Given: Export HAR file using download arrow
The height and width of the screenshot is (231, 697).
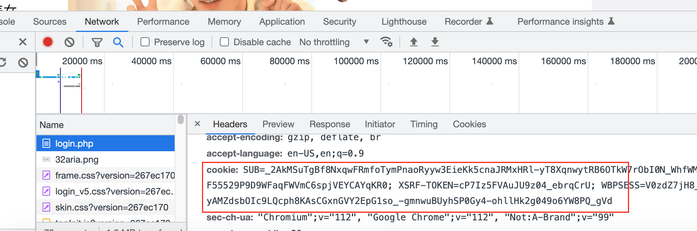Looking at the screenshot, I should (x=435, y=42).
